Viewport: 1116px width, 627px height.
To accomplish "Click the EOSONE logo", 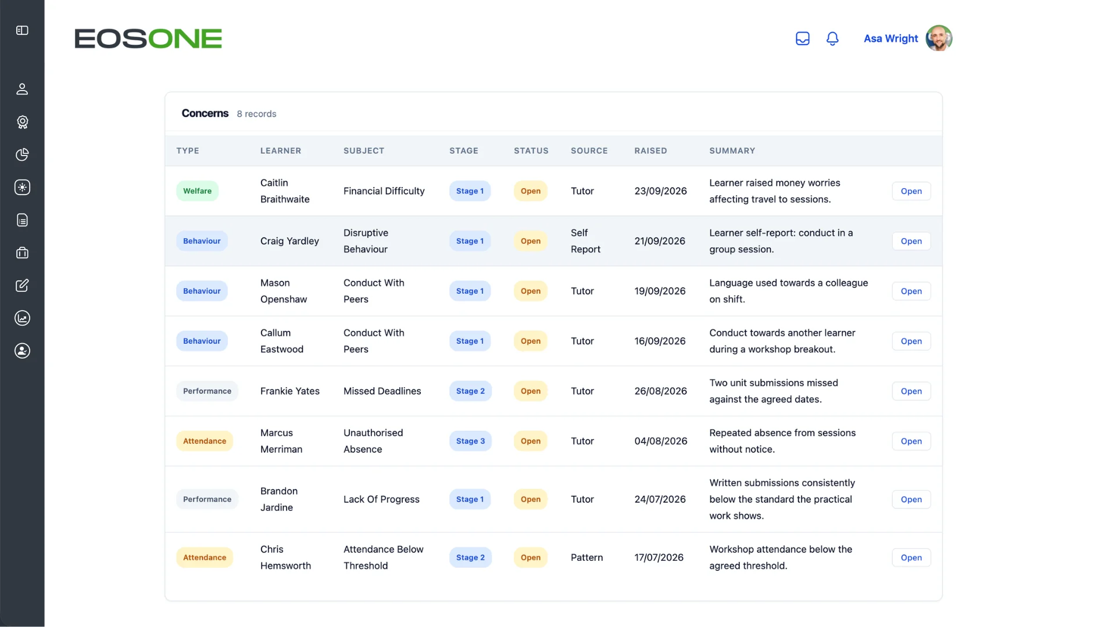I will tap(148, 38).
